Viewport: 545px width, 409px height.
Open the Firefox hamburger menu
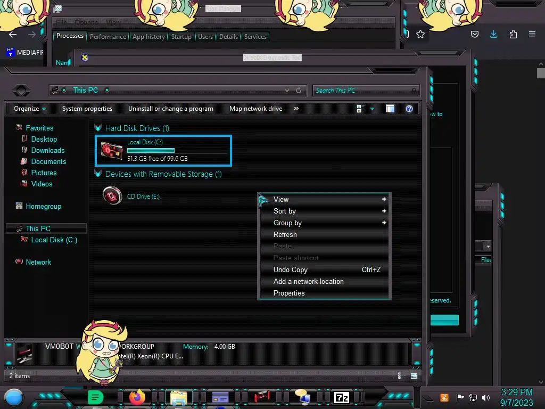pos(532,34)
